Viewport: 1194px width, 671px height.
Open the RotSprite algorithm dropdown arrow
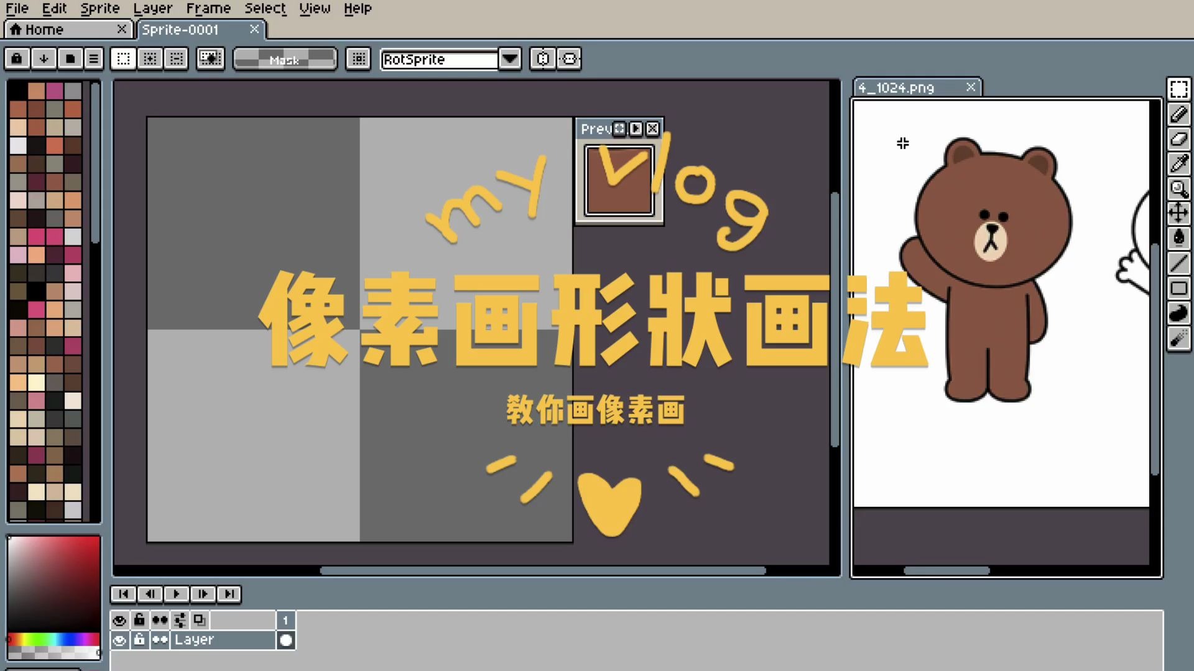pos(510,59)
